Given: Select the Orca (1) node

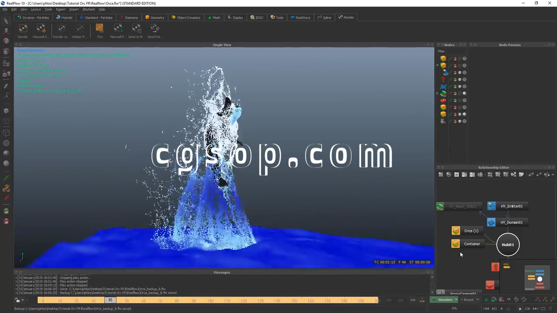Looking at the screenshot, I should (x=466, y=231).
